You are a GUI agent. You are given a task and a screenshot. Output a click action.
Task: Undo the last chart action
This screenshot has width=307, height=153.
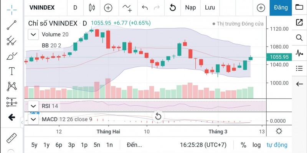click(145, 8)
